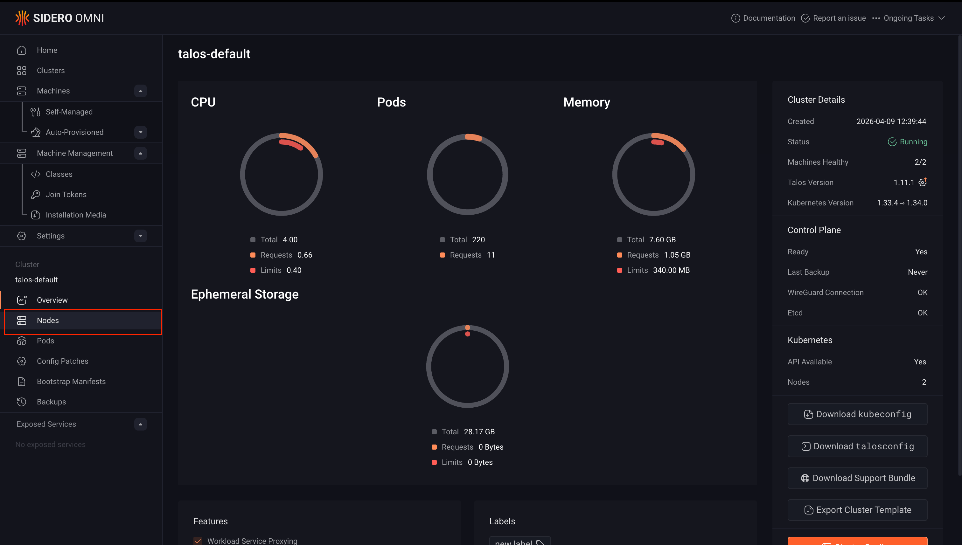The width and height of the screenshot is (962, 545).
Task: Click the CPU usage donut chart
Action: (282, 174)
